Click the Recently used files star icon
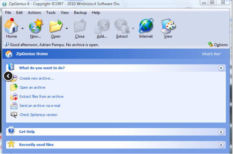 [11, 144]
